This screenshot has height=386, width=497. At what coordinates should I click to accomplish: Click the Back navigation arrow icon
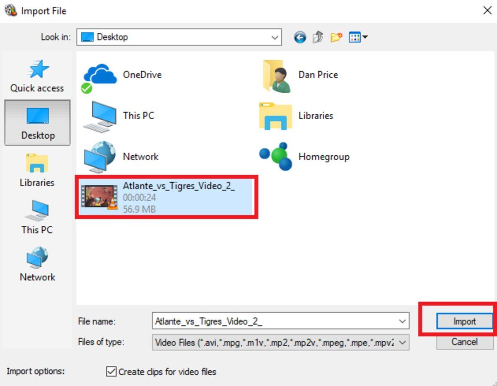pos(300,38)
